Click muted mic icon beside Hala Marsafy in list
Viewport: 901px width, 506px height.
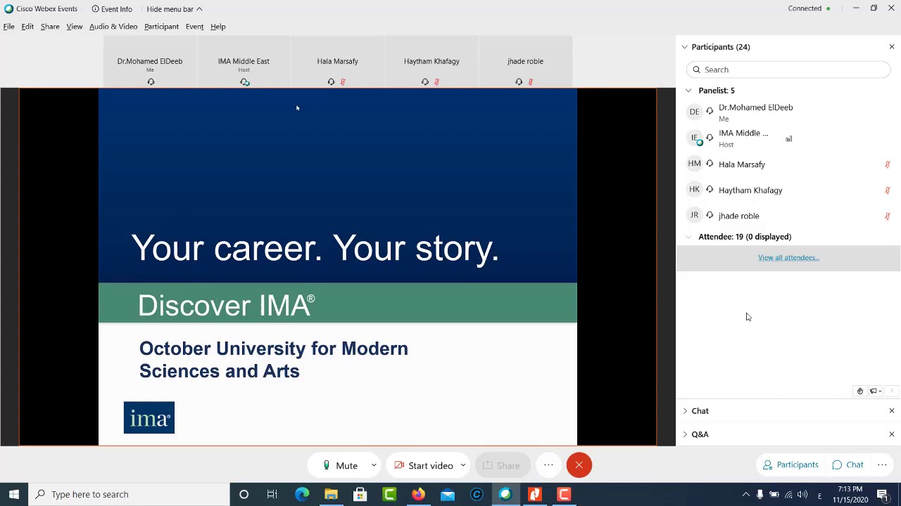[888, 164]
